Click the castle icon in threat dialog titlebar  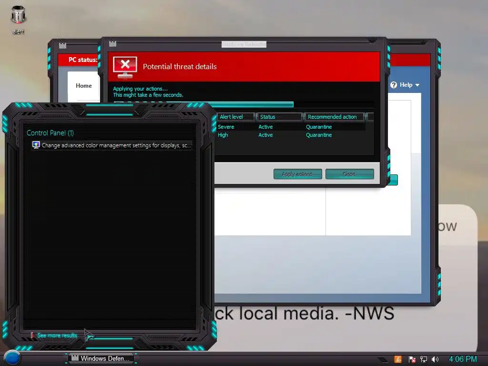pyautogui.click(x=112, y=44)
